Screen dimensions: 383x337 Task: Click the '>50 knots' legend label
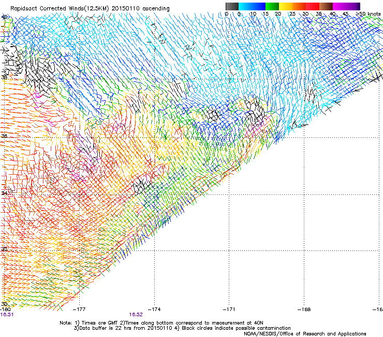[369, 14]
